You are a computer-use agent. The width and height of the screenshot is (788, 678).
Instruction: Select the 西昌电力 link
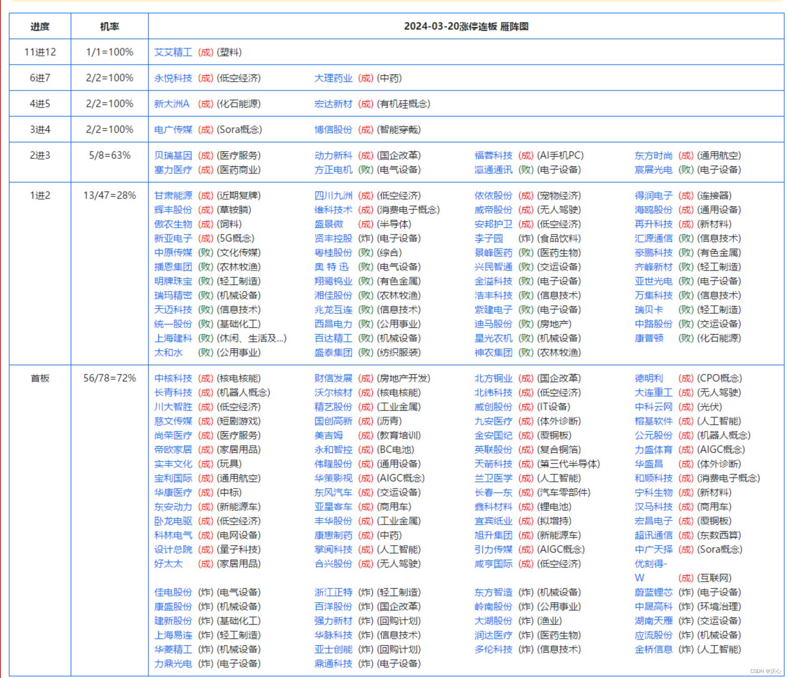click(x=333, y=324)
